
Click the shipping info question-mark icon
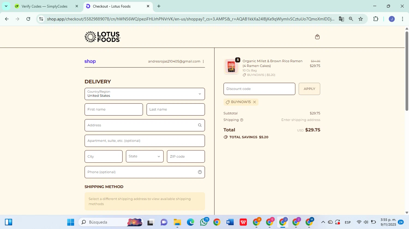tap(242, 120)
